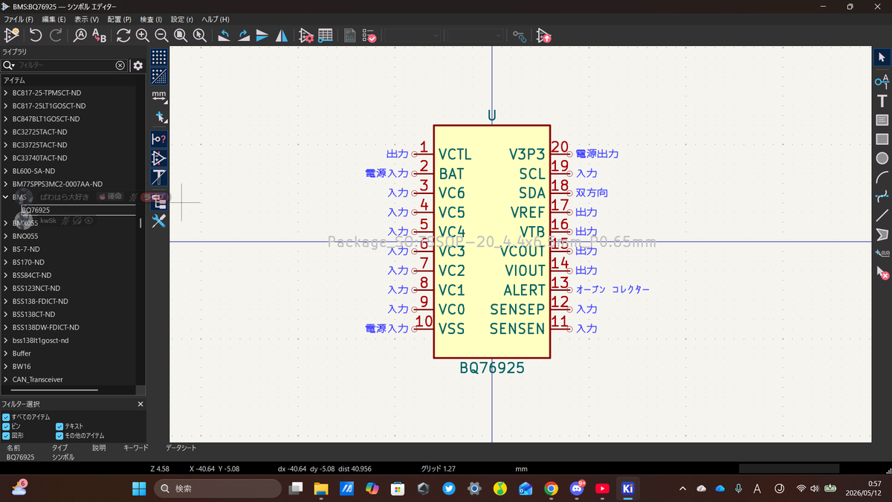This screenshot has height=502, width=892.
Task: Toggle hidden pins display
Action: (158, 158)
